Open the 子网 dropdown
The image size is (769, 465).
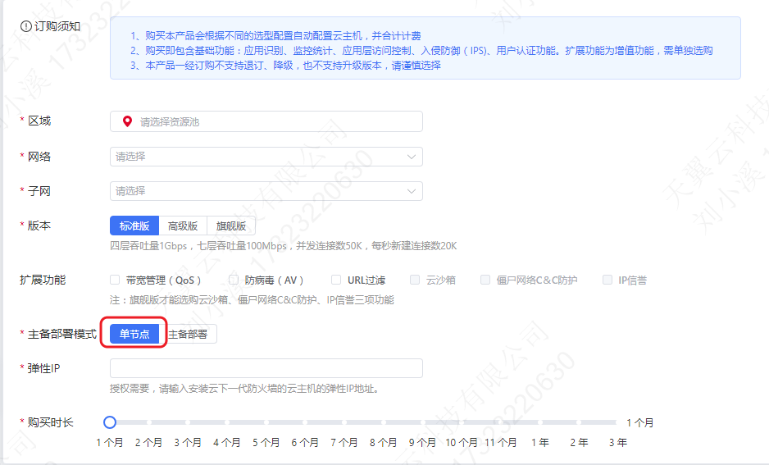pyautogui.click(x=266, y=191)
